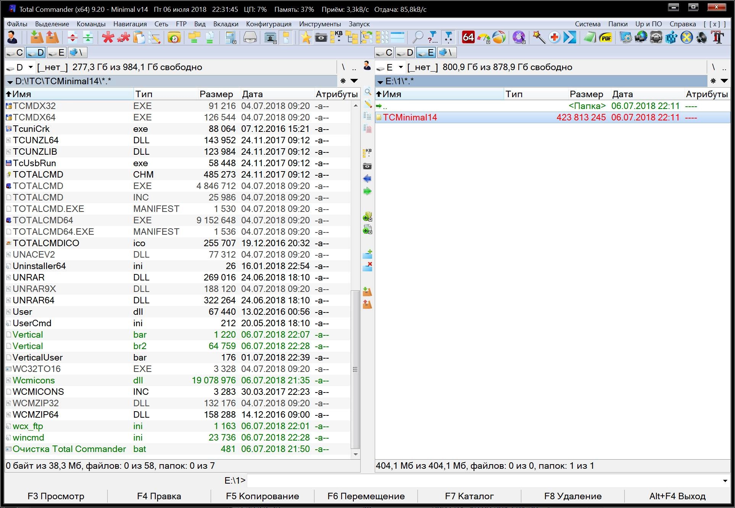Click F7 Каталог button
Viewport: 735px width, 508px height.
[469, 496]
